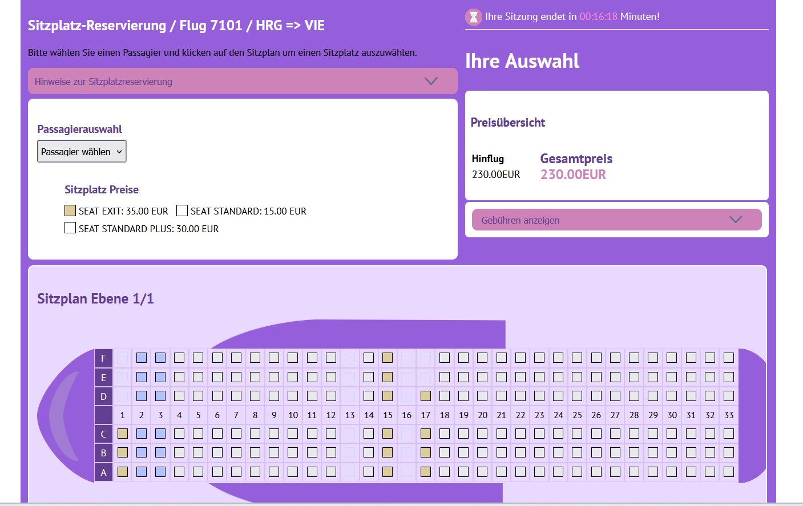Select seat 24D

coord(558,396)
